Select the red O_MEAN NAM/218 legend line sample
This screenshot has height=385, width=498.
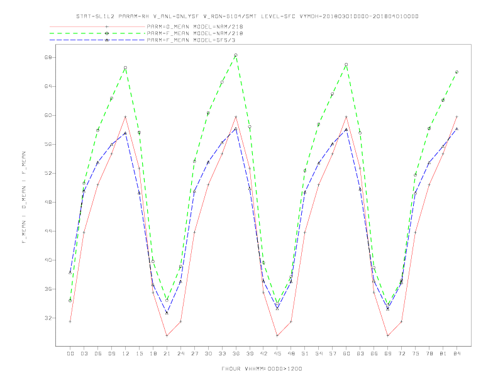97,26
